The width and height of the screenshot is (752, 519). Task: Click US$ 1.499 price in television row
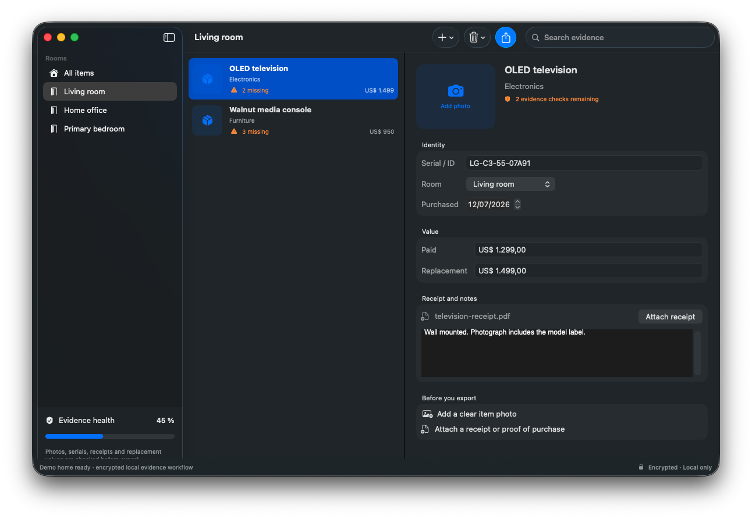[x=379, y=90]
